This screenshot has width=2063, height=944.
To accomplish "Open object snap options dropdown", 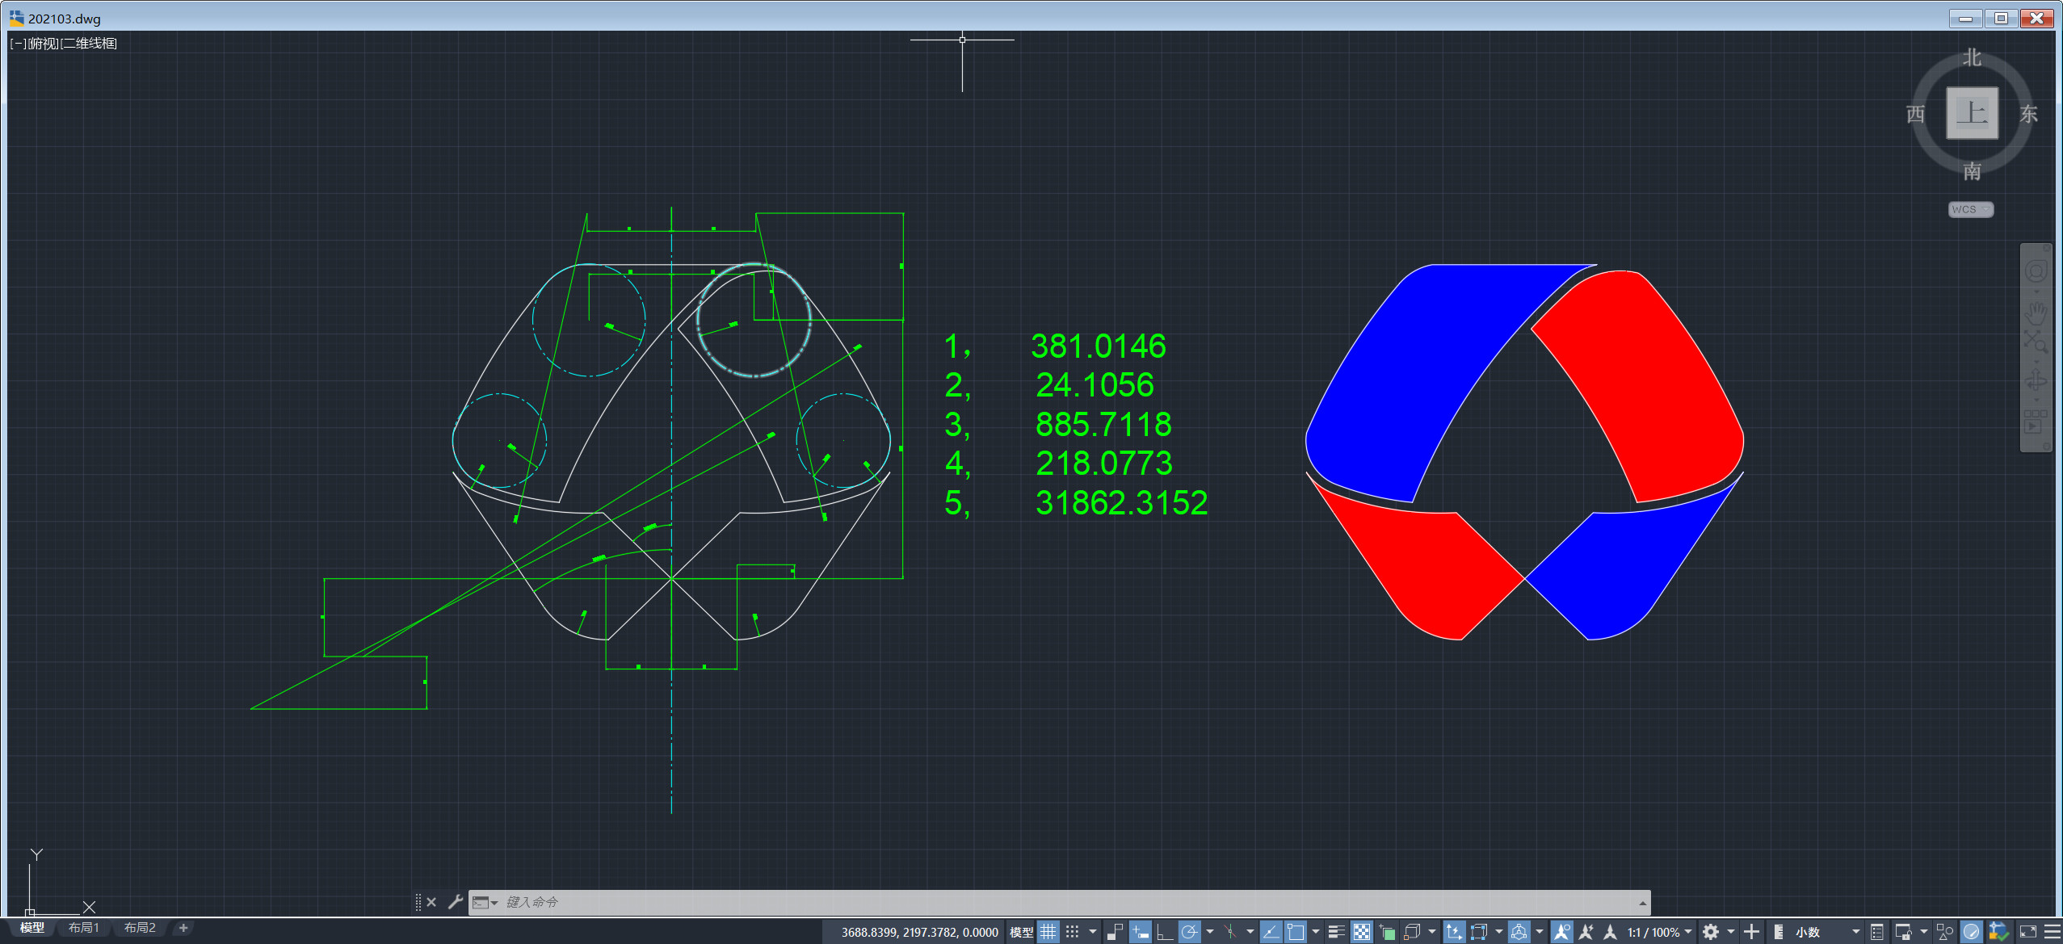I will (1316, 932).
